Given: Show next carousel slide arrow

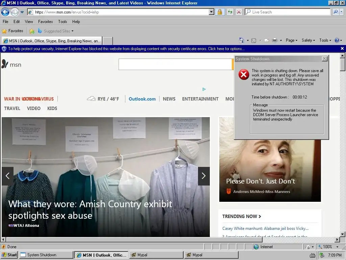Looking at the screenshot, I should pyautogui.click(x=204, y=176).
